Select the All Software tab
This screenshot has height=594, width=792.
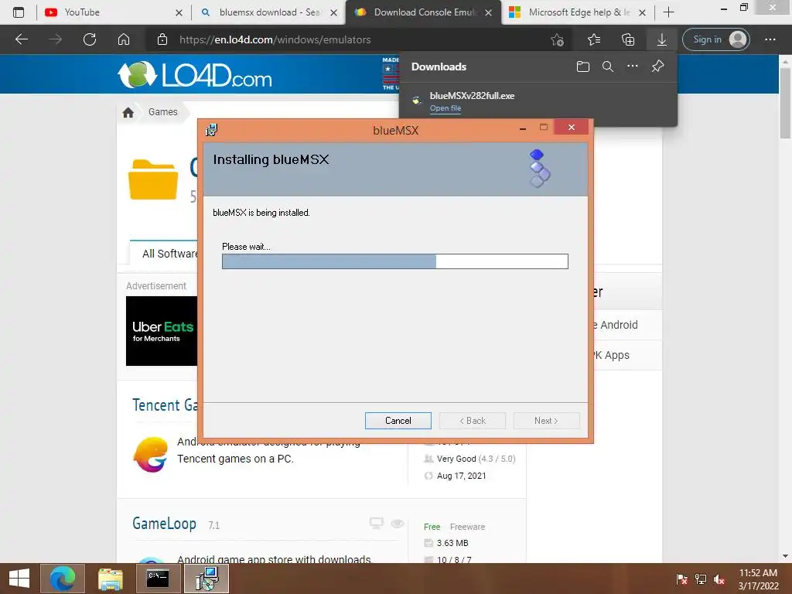coord(164,253)
